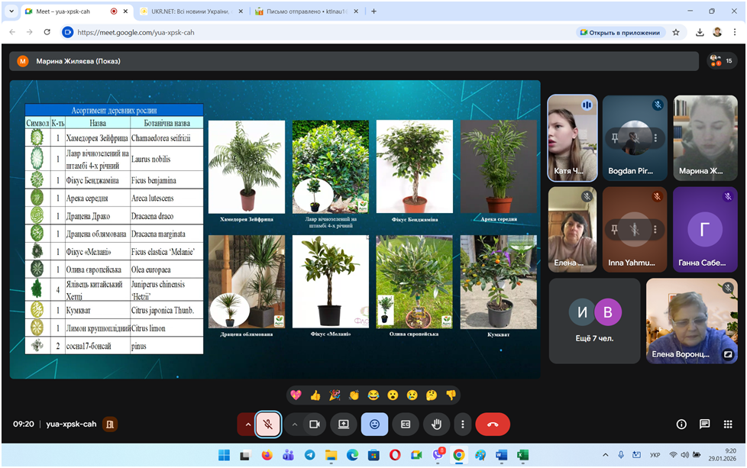Open the meeting activities icon
The width and height of the screenshot is (747, 468).
click(727, 424)
